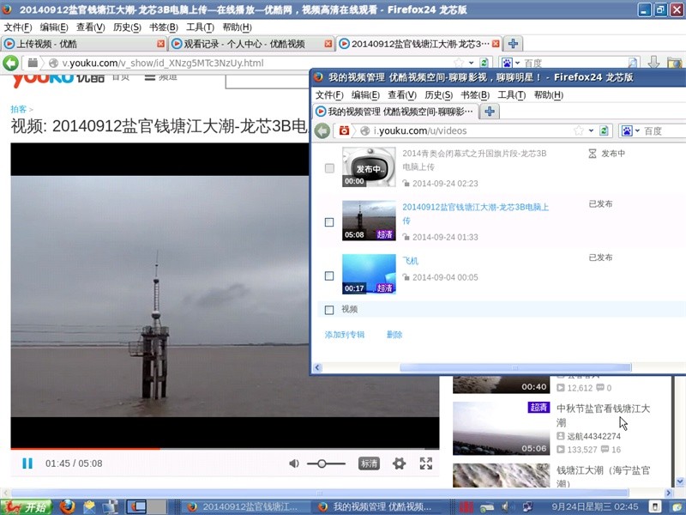The image size is (686, 515).
Task: Toggle select-all 视频 checkbox
Action: tap(329, 310)
